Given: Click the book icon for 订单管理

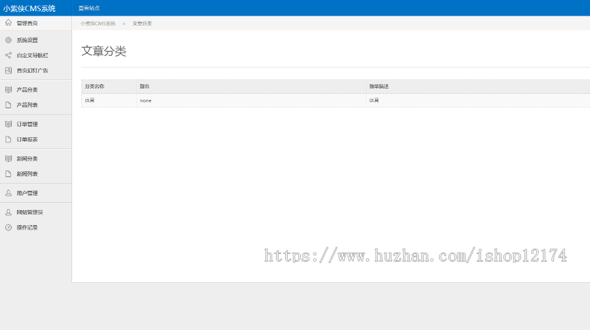Looking at the screenshot, I should pos(9,124).
